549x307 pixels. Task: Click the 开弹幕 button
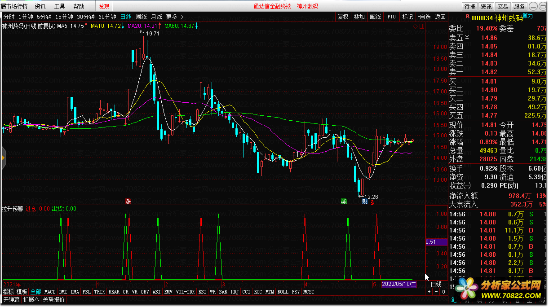tap(12, 299)
